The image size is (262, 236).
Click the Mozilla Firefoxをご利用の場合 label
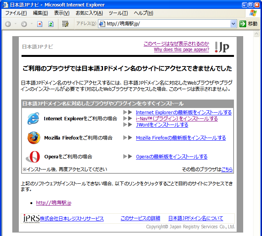point(78,138)
